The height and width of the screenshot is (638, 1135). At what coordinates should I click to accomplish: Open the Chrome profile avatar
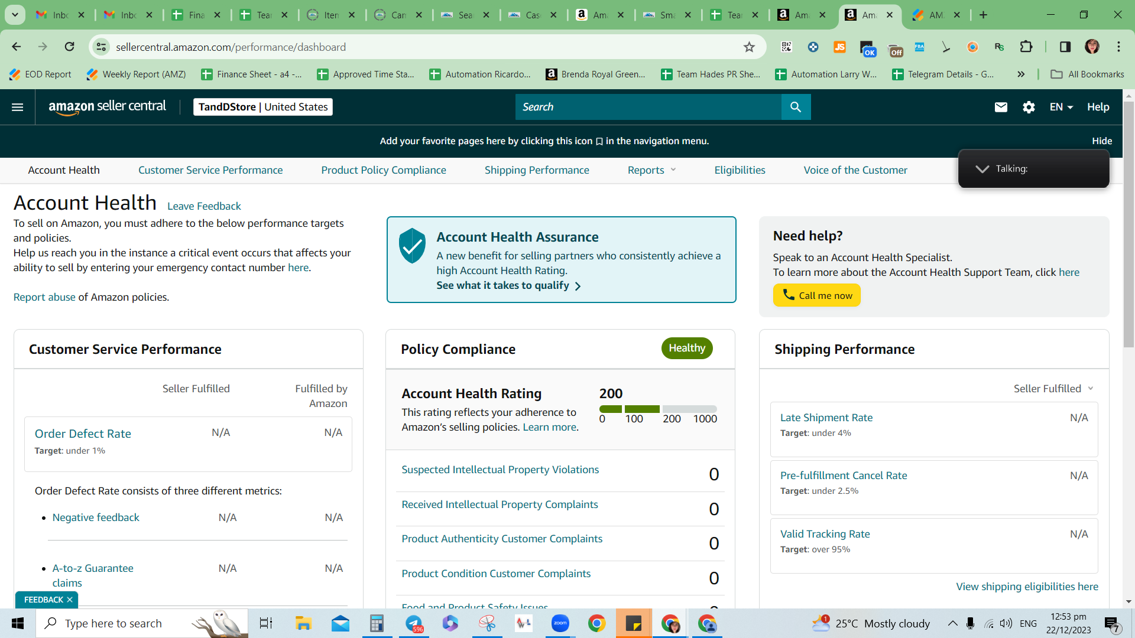pyautogui.click(x=1092, y=47)
